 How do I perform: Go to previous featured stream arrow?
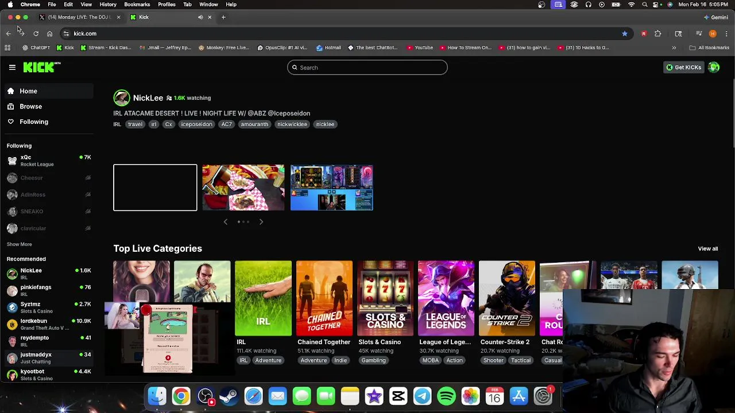(225, 222)
